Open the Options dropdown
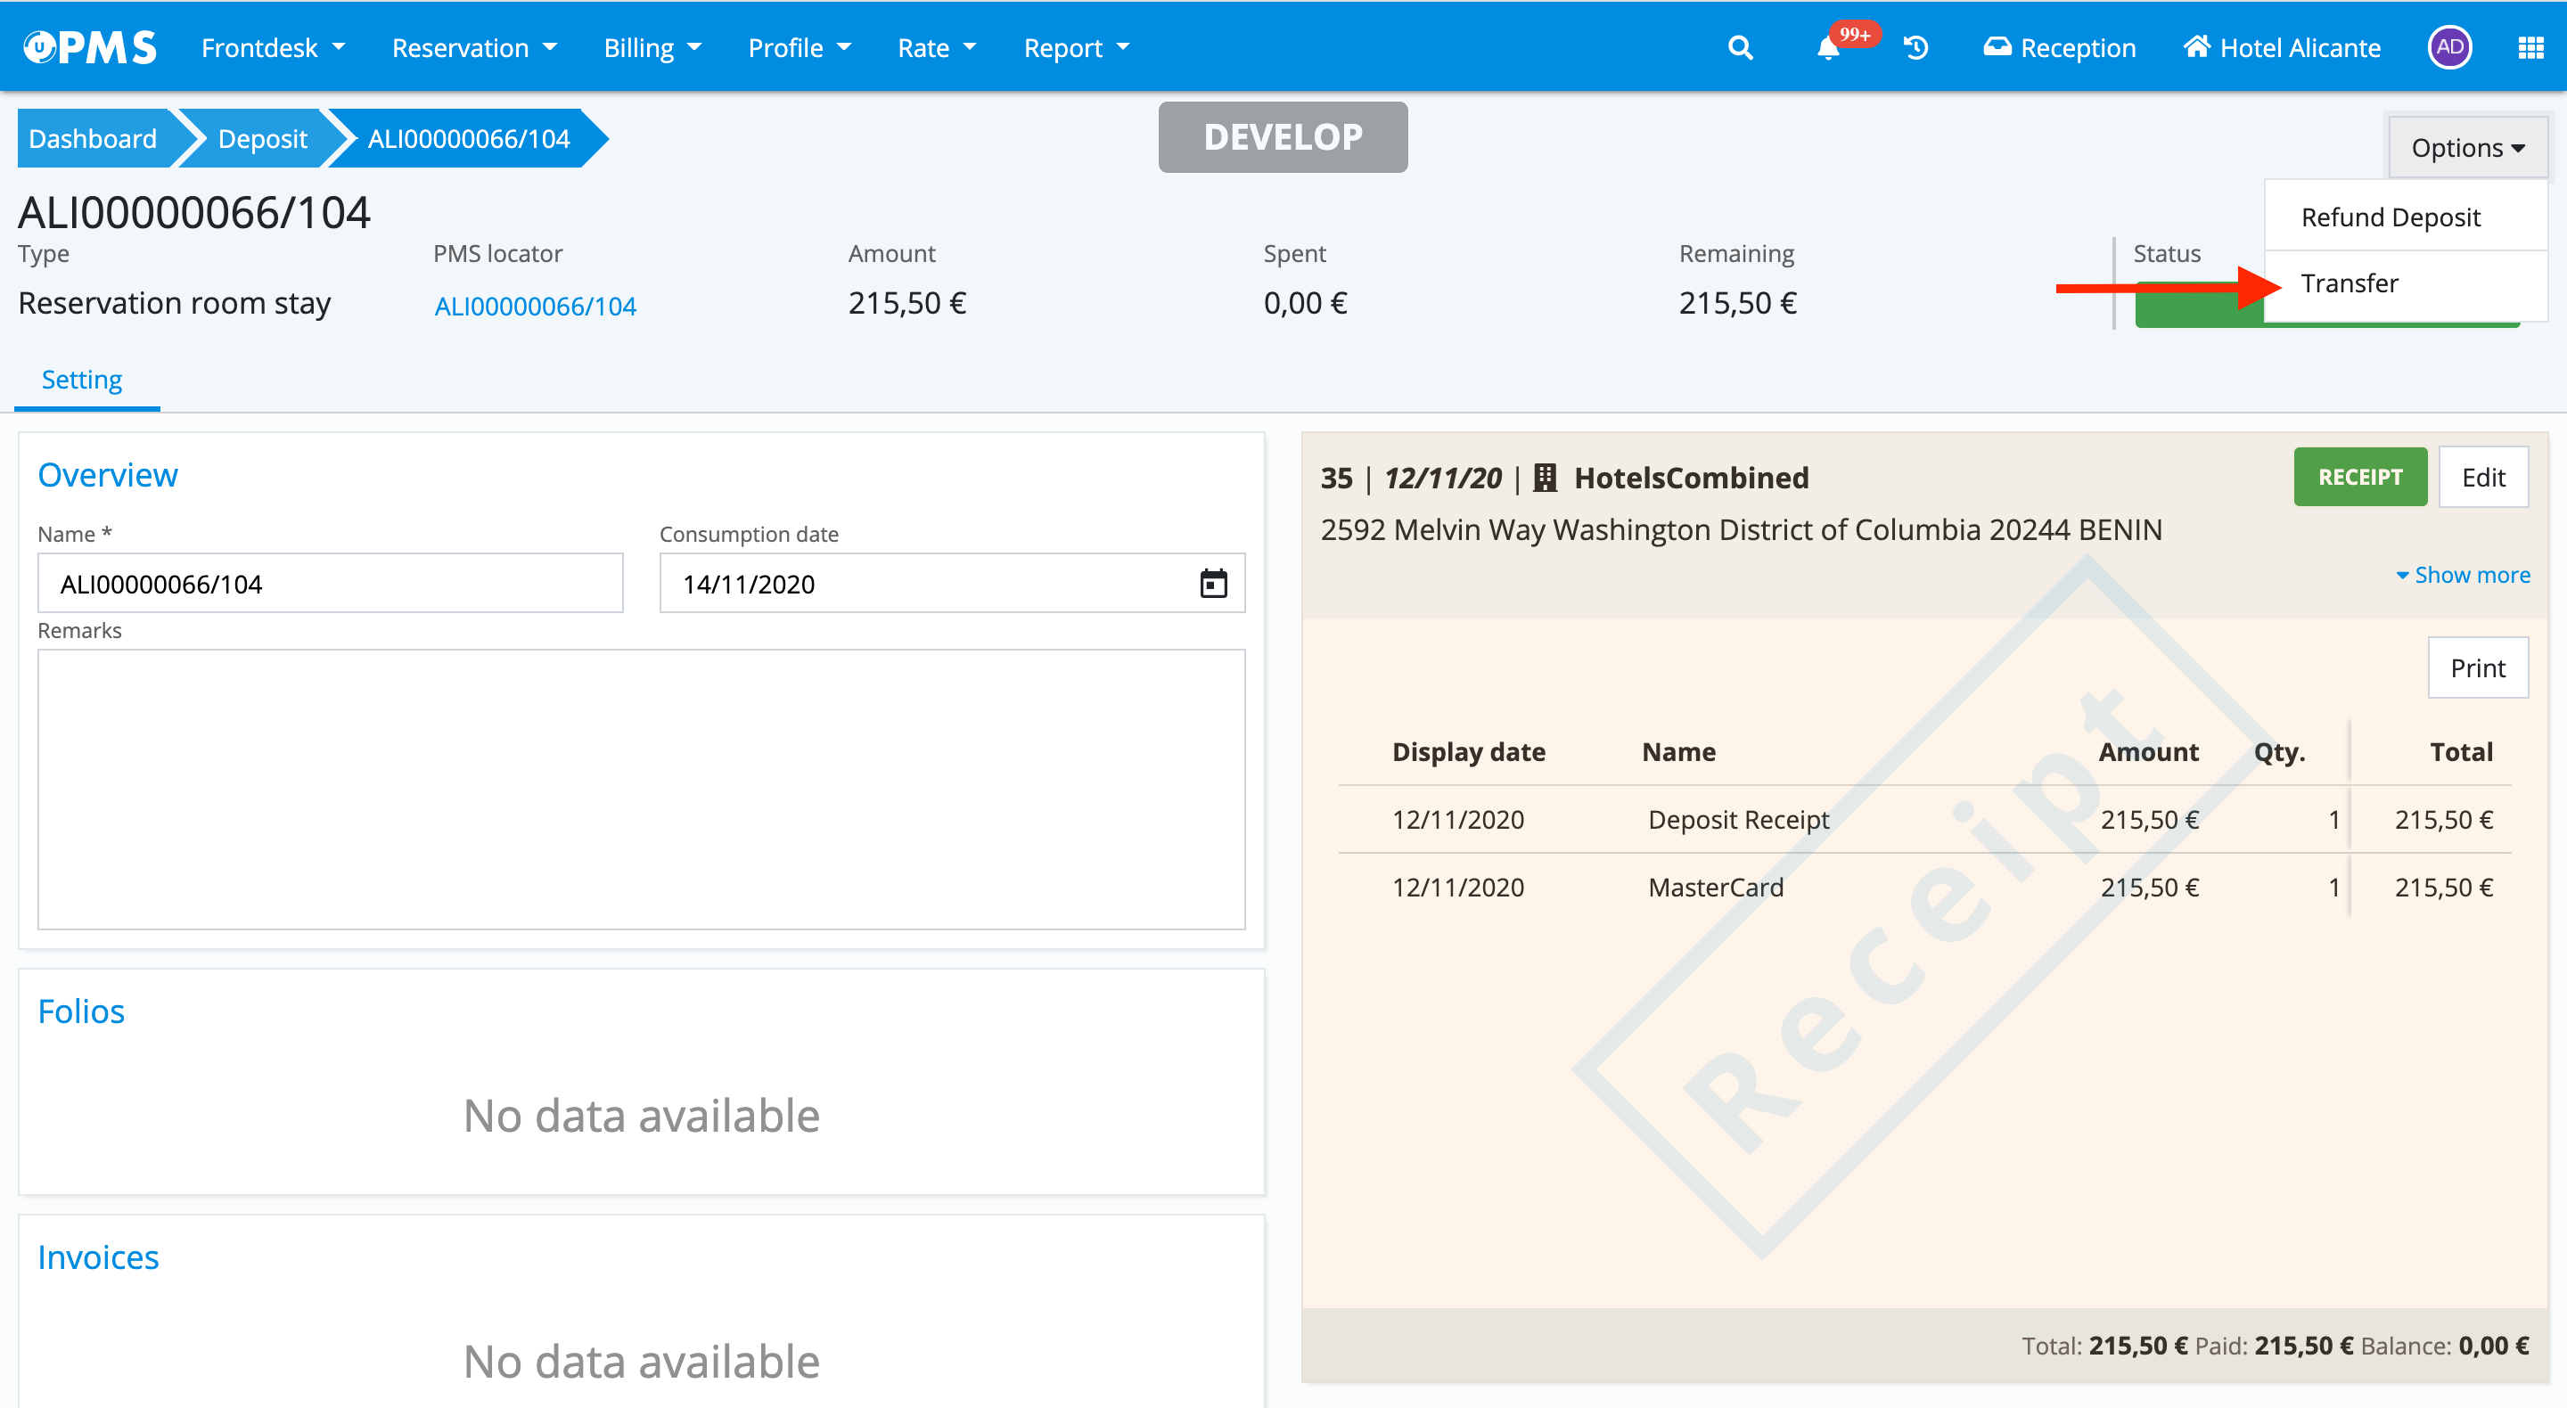 pyautogui.click(x=2466, y=149)
